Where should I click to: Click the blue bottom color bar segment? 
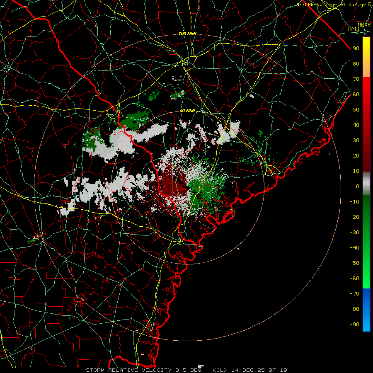point(366,310)
